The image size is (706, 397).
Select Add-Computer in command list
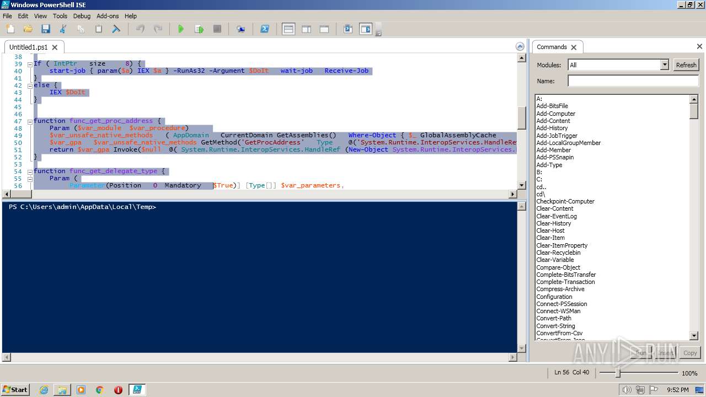(x=556, y=114)
